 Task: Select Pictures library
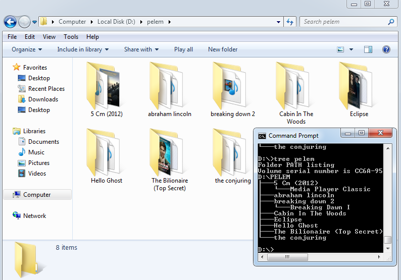(x=38, y=163)
